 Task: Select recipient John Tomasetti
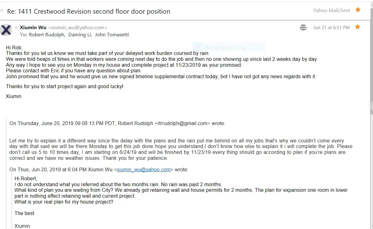tap(112, 35)
